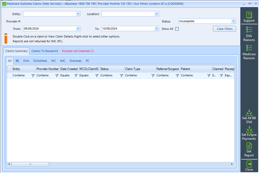The width and height of the screenshot is (259, 173).
Task: Click the horizontal scrollbar at the bottom
Action: point(30,164)
